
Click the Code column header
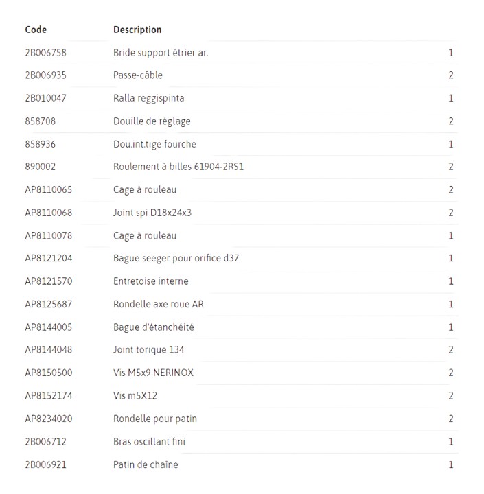click(x=36, y=30)
